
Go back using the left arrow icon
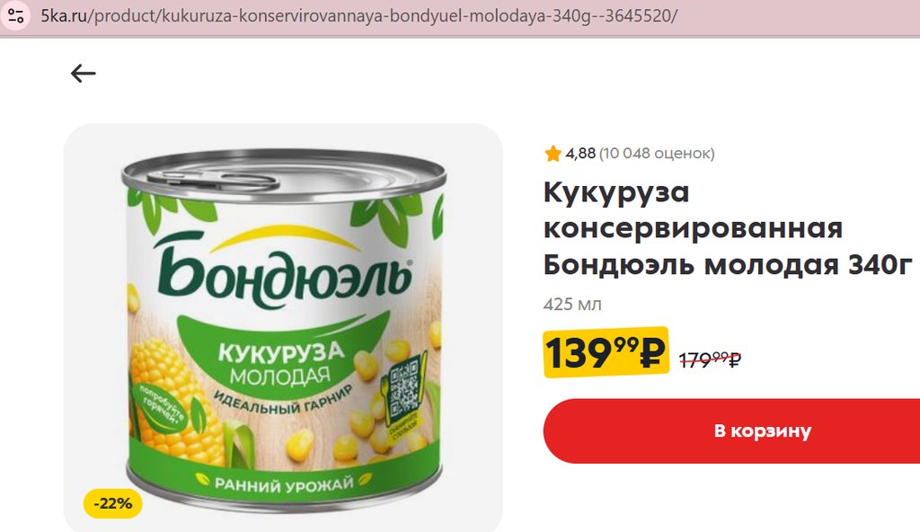coord(84,74)
